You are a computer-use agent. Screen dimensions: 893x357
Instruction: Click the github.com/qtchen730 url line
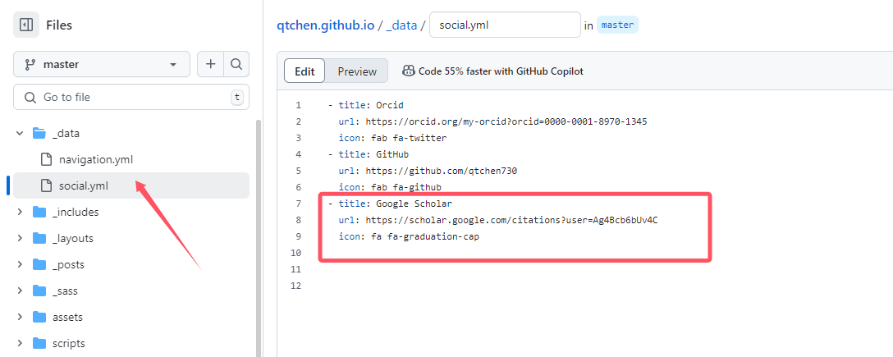pos(428,171)
